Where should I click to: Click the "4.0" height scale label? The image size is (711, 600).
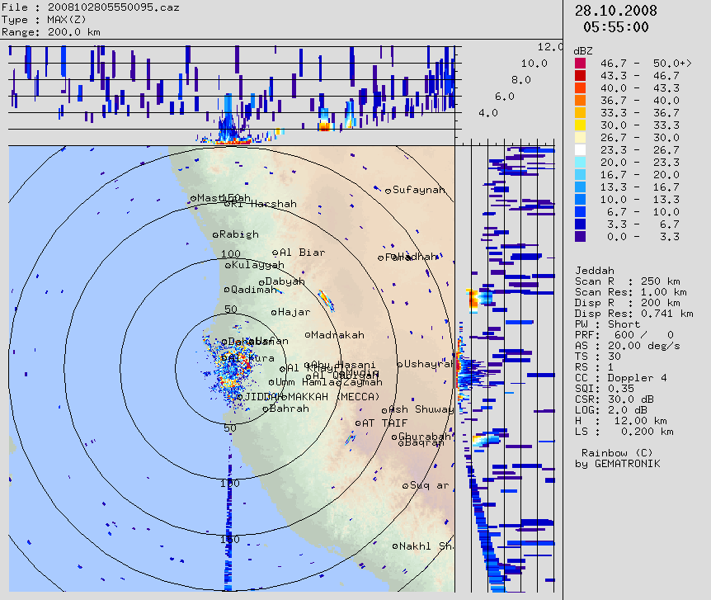pos(488,112)
